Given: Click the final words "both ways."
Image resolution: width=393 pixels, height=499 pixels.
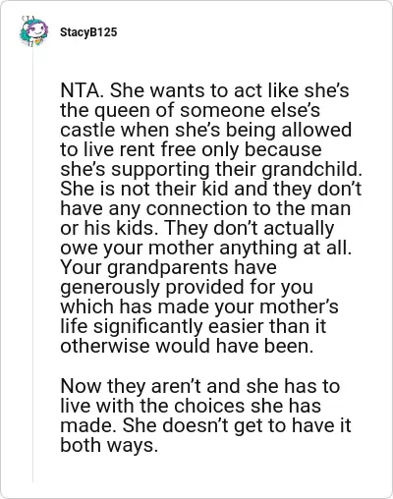Looking at the screenshot, I should pyautogui.click(x=109, y=445).
